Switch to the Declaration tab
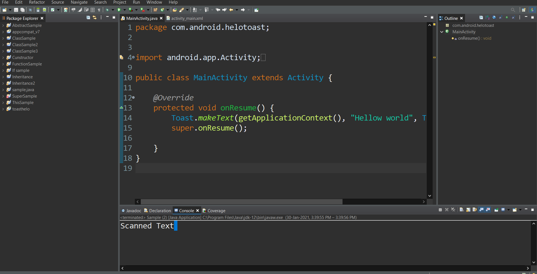Screen dimensions: 537x274 (x=158, y=211)
